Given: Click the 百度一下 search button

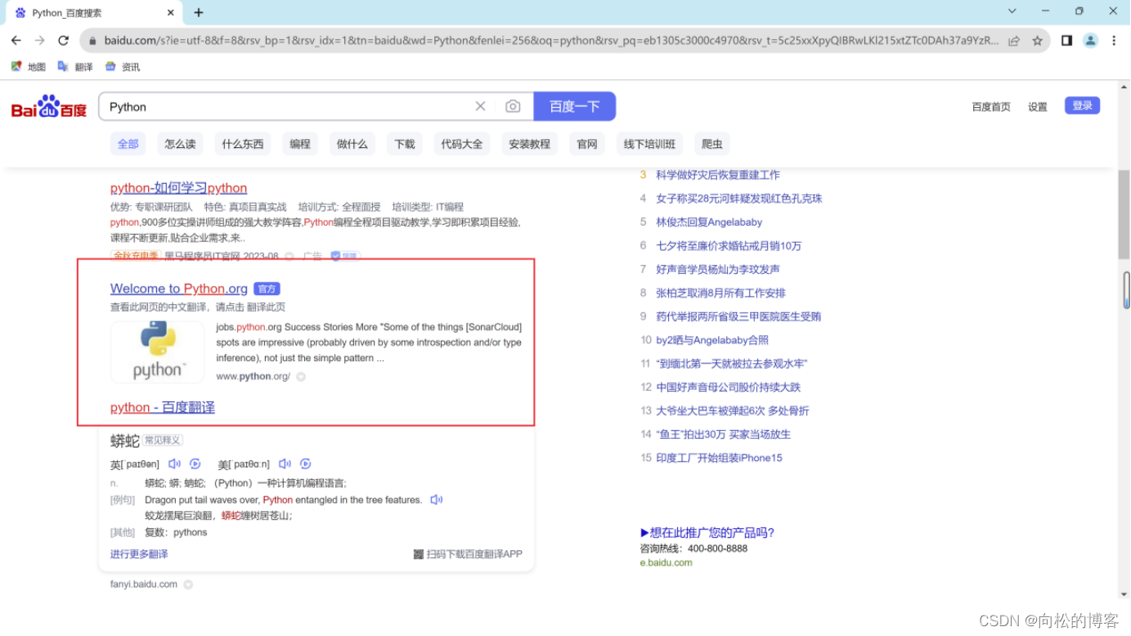Looking at the screenshot, I should 575,106.
